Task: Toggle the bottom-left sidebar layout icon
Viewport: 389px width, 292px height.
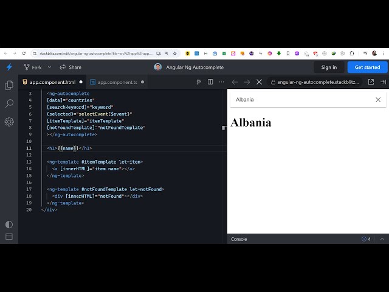Action: pos(9,237)
